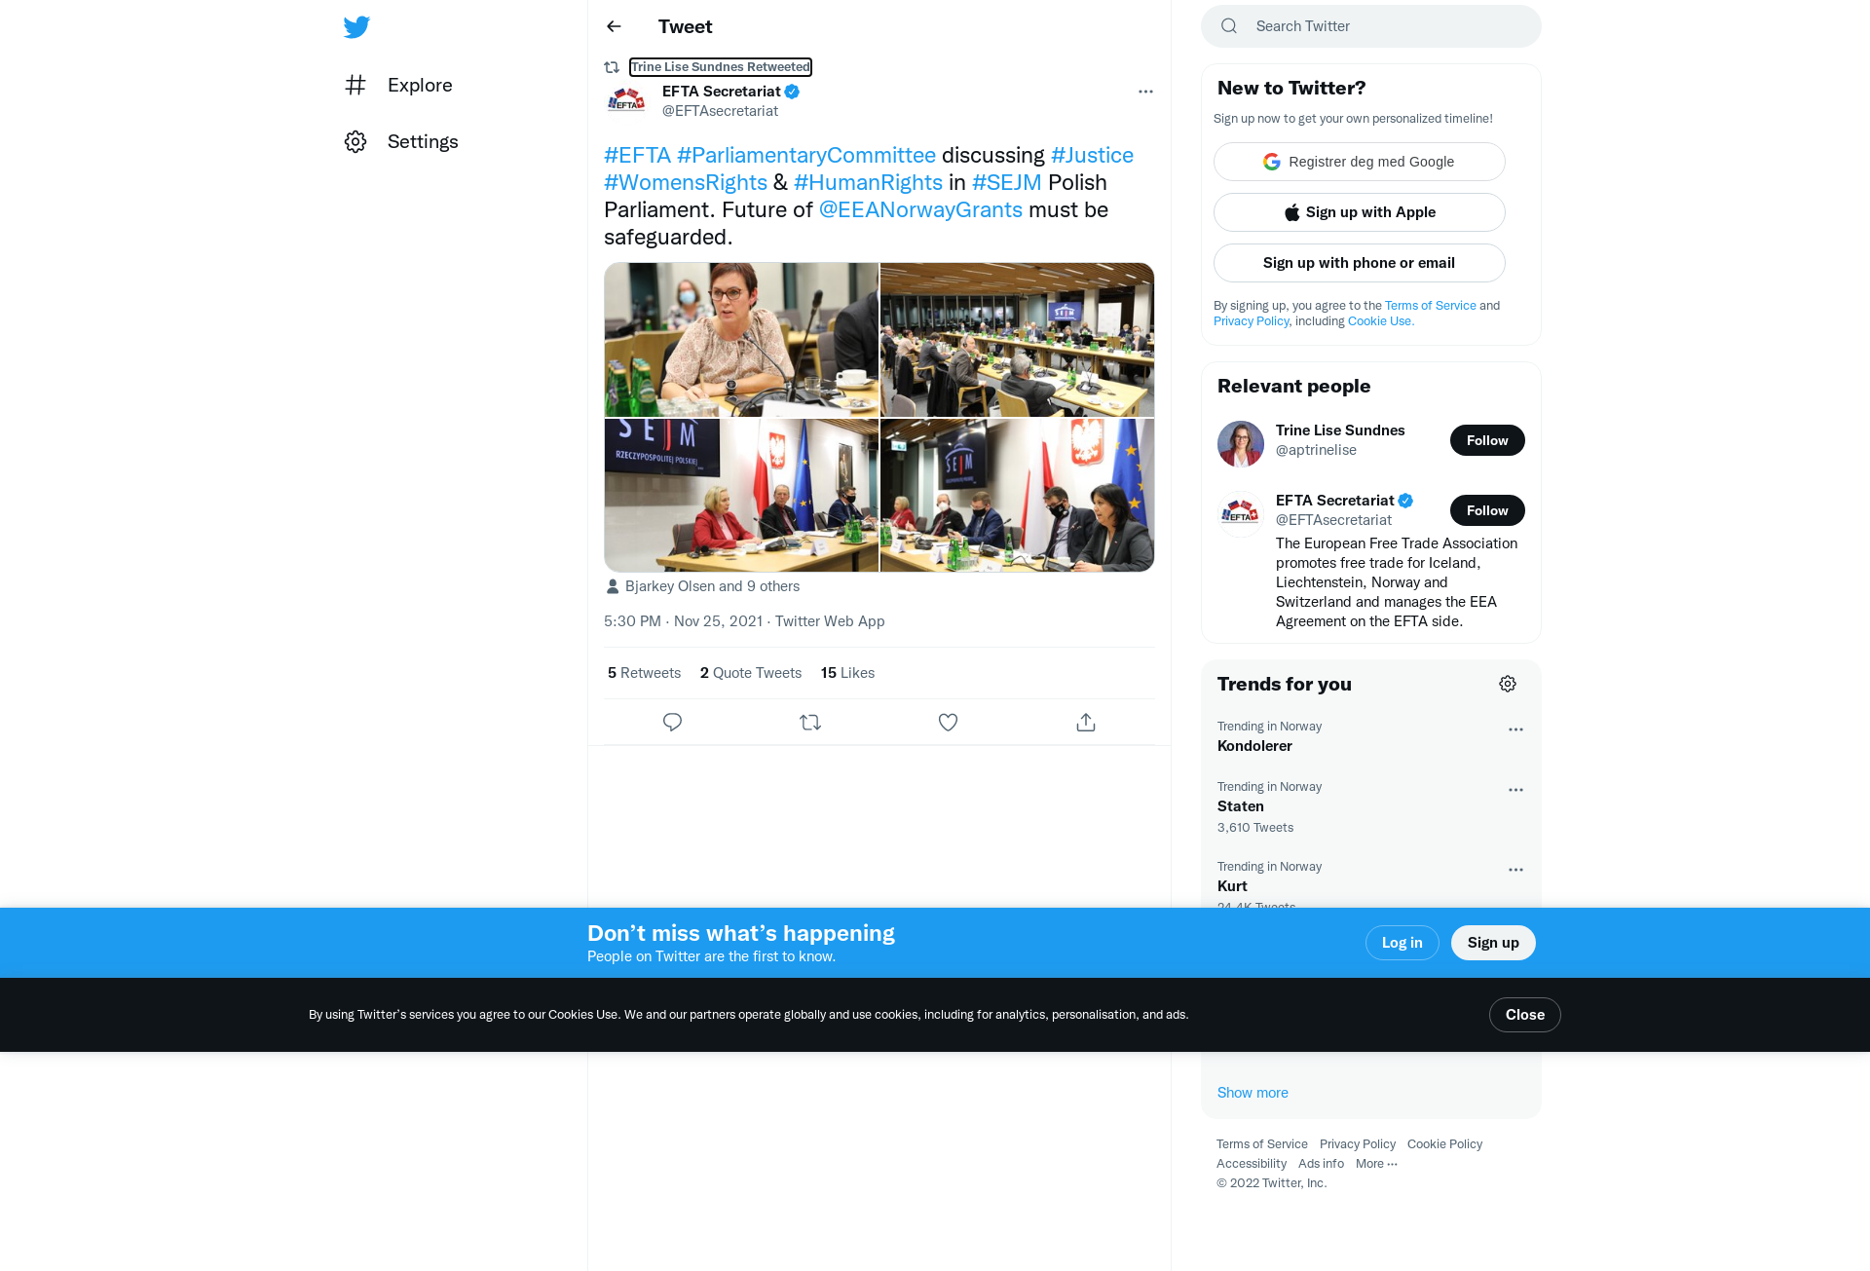Open the #HumanRights hashtag link
Viewport: 1870px width, 1271px height.
pyautogui.click(x=868, y=182)
